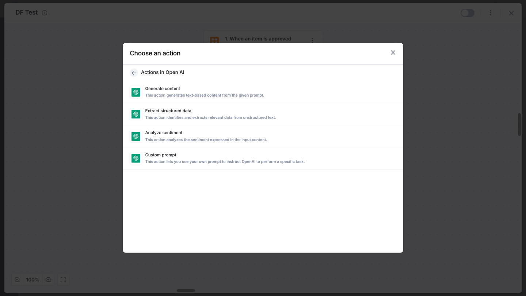
Task: Click the vertical scrollbar thumb
Action: point(519,125)
